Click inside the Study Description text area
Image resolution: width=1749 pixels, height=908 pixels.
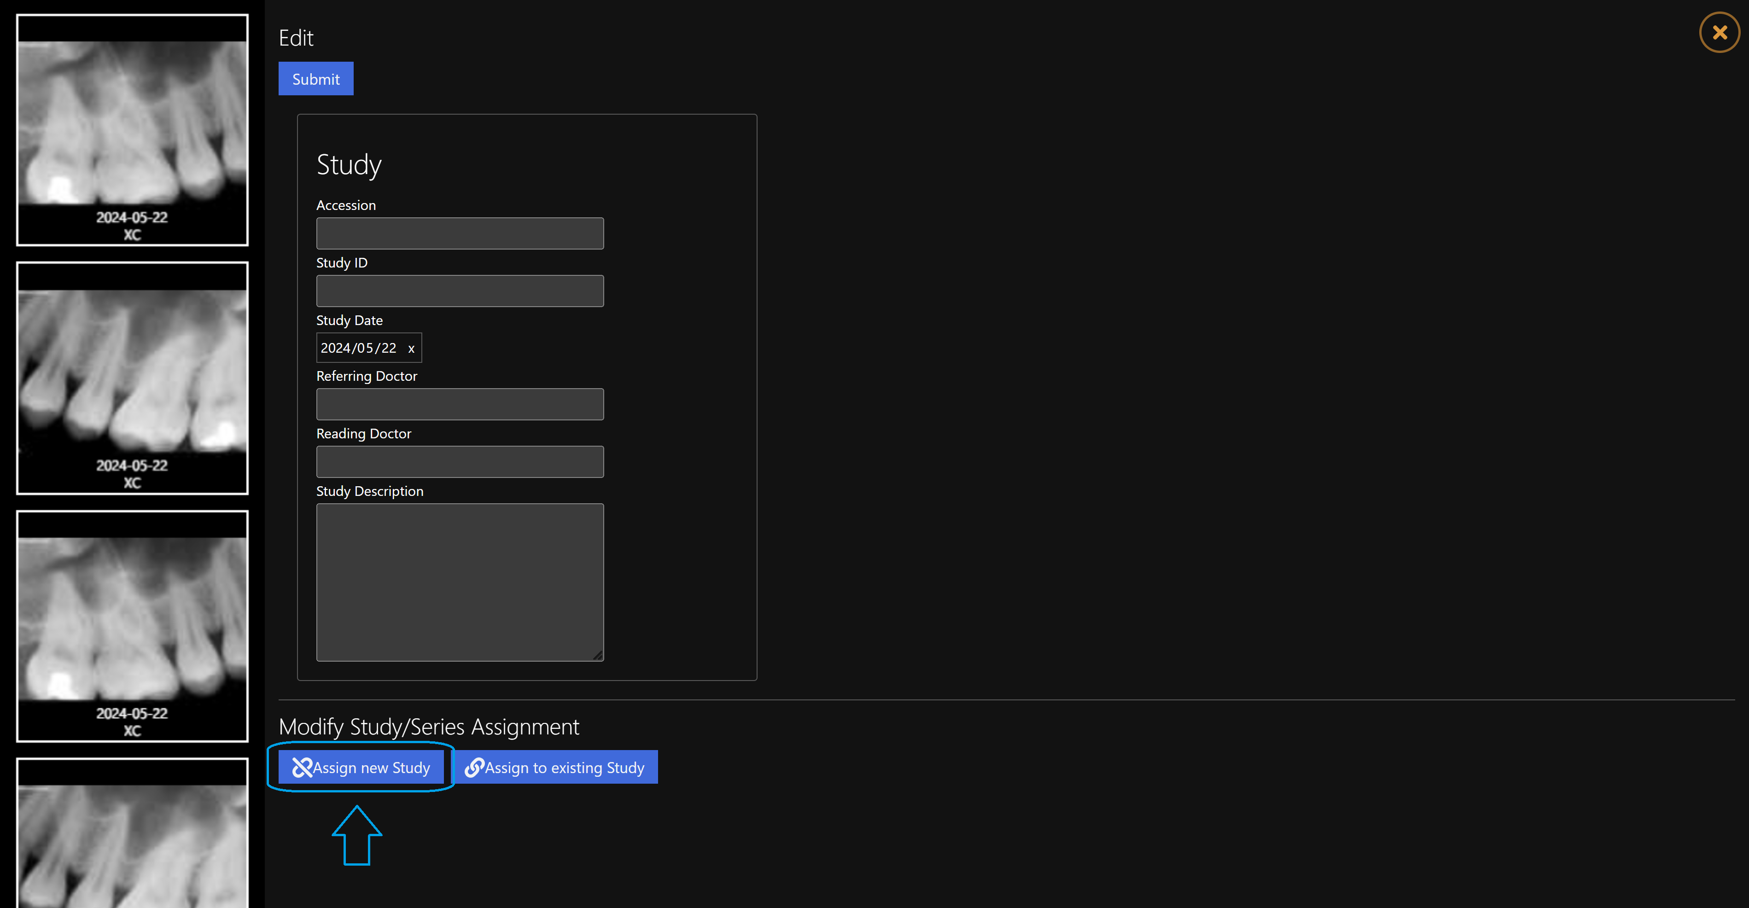[460, 582]
